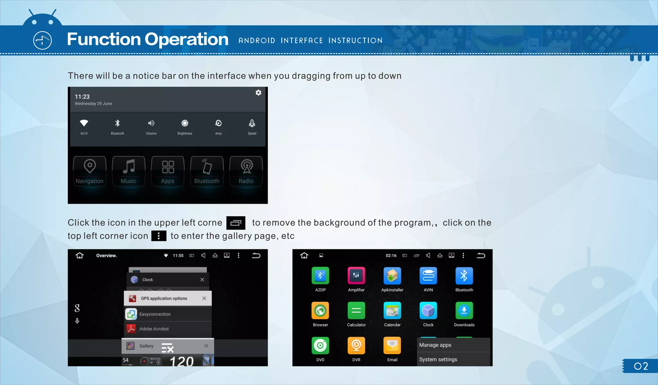Click Google search g icon

77,308
